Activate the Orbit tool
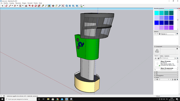Screen dimensions: 180x101 [x=53, y=6]
